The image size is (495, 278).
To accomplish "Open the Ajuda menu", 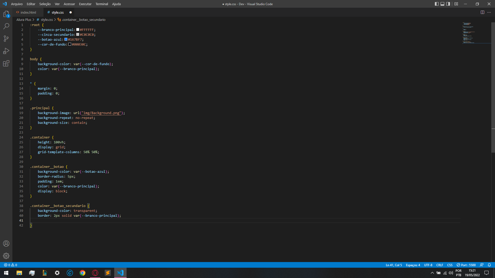I will click(117, 4).
